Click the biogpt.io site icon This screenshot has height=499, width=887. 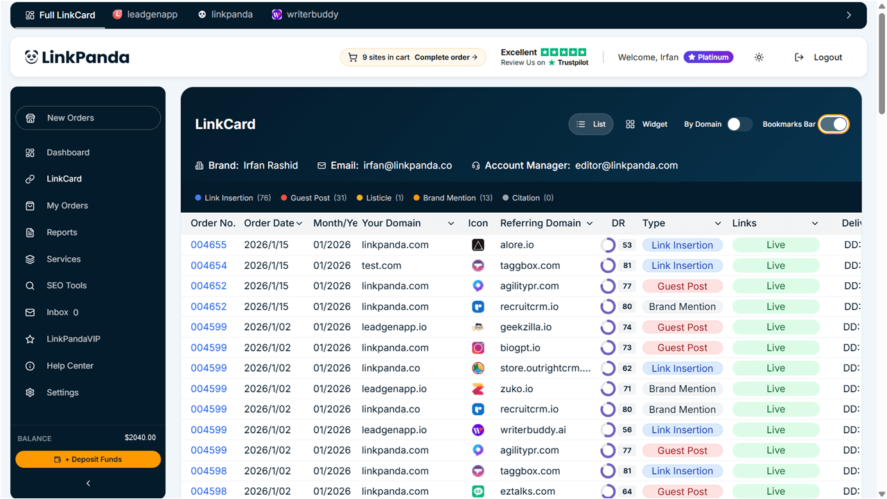coord(477,348)
